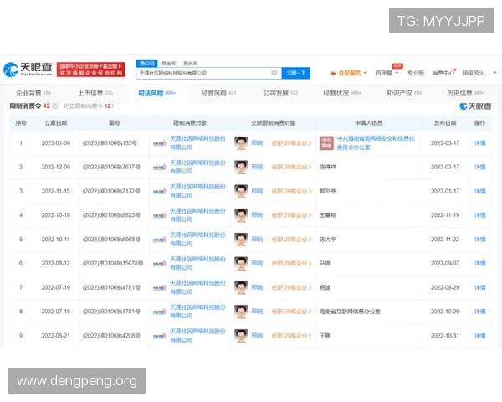
Task: Open the 历史信息 tab
Action: click(x=465, y=93)
